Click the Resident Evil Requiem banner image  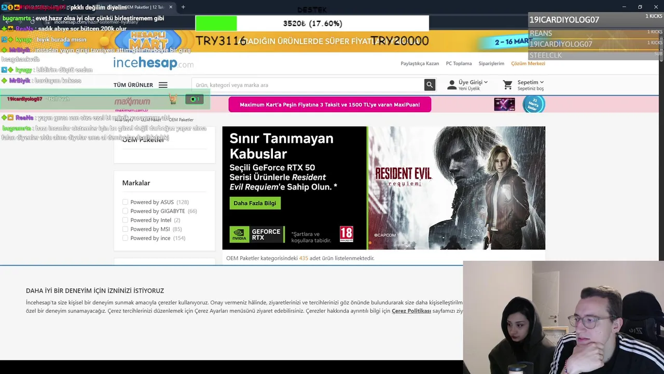pos(457,188)
